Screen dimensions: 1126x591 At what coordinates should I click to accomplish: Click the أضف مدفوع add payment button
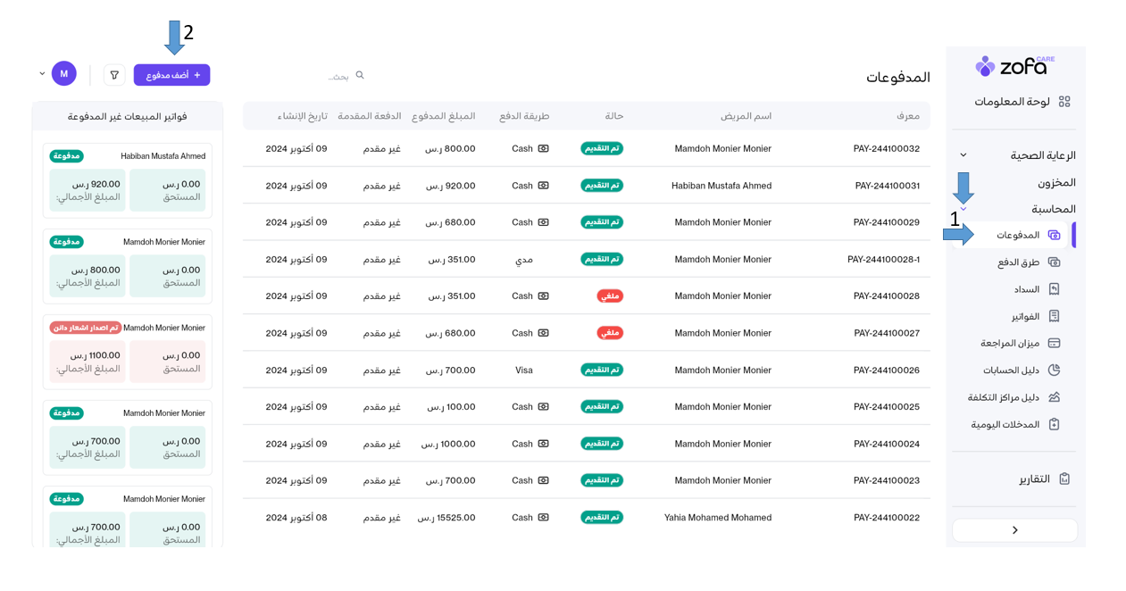coord(172,75)
